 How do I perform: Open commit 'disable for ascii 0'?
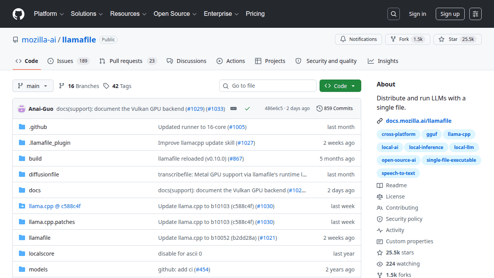coord(180,254)
